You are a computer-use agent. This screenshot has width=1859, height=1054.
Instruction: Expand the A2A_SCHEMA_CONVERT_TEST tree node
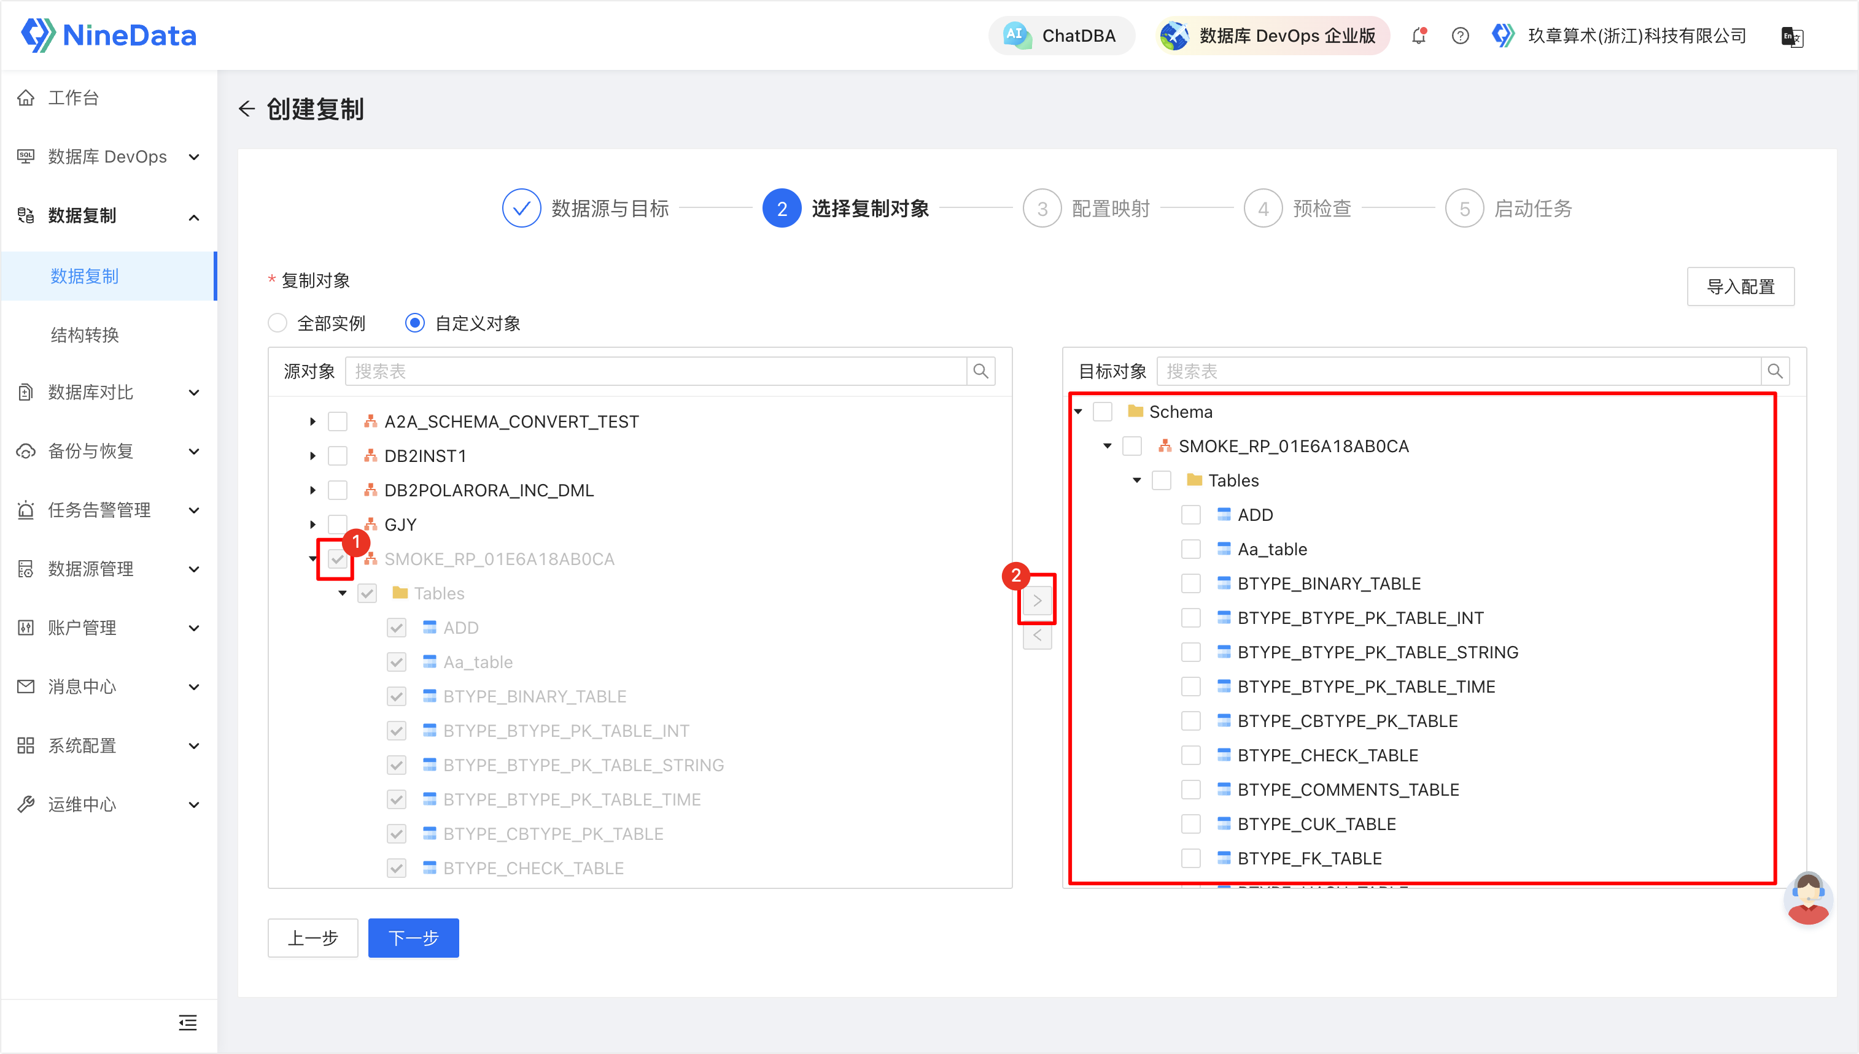pyautogui.click(x=312, y=421)
